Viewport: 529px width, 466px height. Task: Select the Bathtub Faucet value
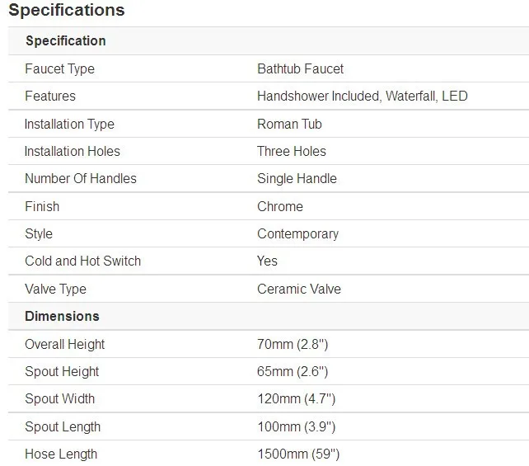pos(300,69)
